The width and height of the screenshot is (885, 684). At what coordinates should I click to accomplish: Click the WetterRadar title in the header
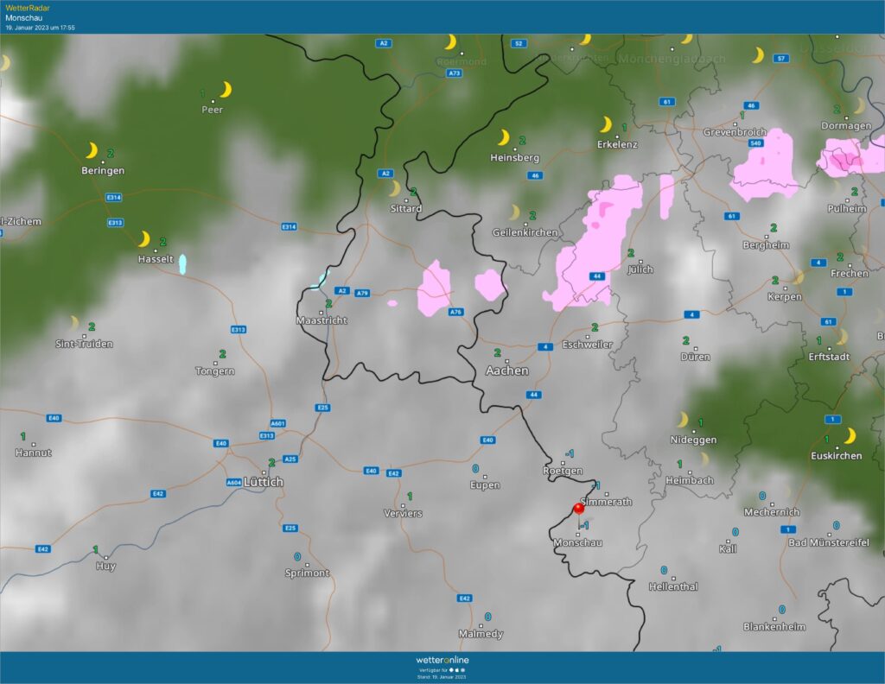coord(28,8)
